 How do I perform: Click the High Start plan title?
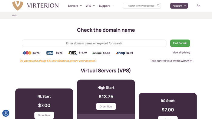[x=106, y=88]
